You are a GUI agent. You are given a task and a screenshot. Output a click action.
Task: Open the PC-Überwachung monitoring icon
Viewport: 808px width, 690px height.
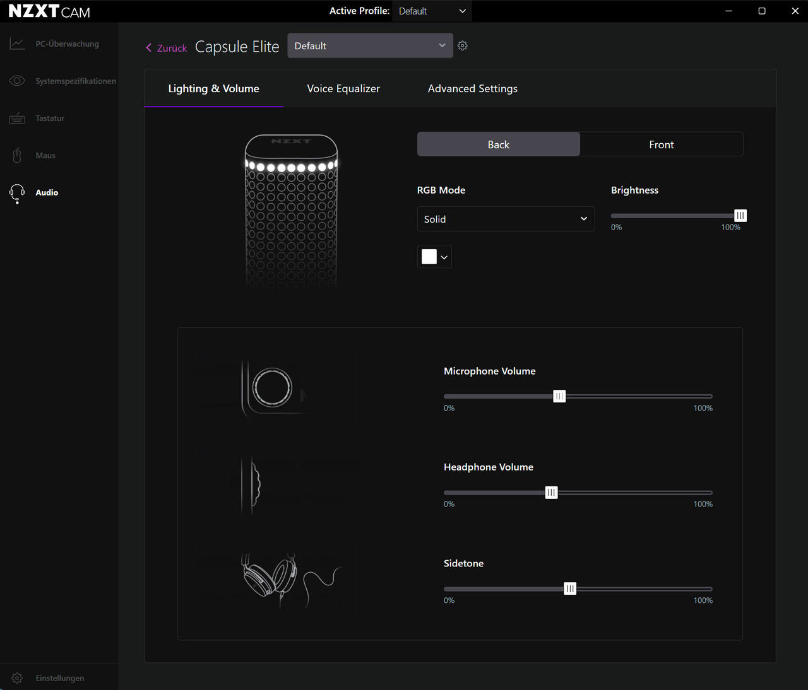coord(17,44)
